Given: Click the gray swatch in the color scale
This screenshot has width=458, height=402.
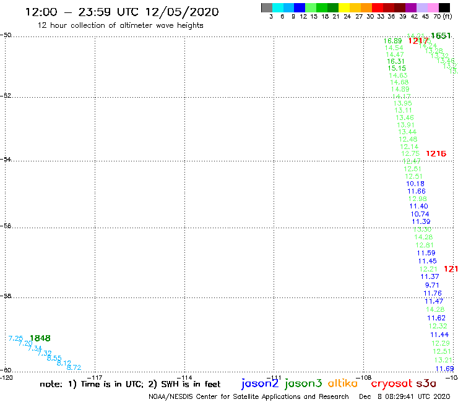Looking at the screenshot, I should [x=267, y=7].
